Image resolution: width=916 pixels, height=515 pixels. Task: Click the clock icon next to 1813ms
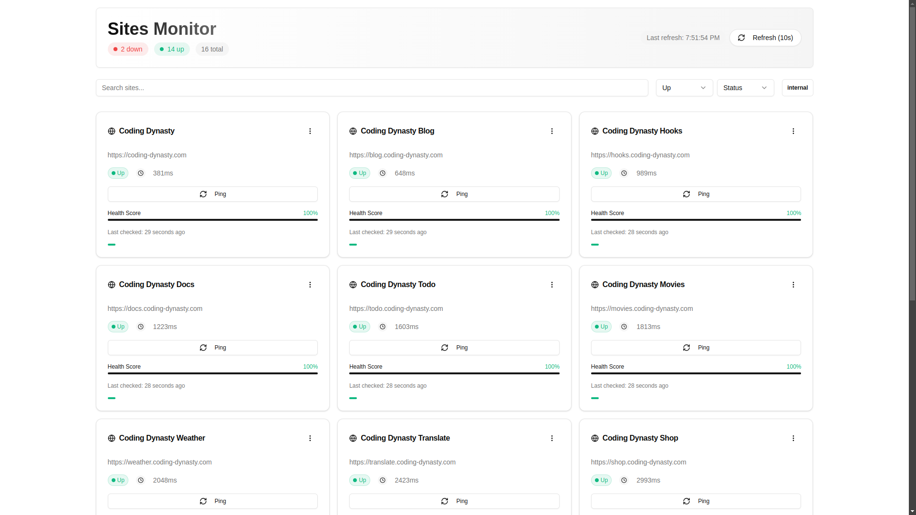coord(624,326)
